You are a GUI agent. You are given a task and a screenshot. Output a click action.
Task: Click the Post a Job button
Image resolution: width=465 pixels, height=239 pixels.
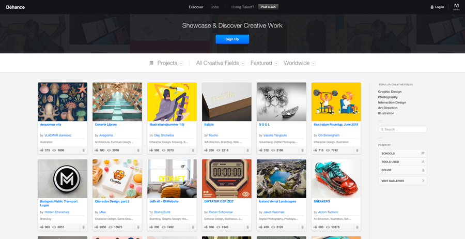point(268,7)
